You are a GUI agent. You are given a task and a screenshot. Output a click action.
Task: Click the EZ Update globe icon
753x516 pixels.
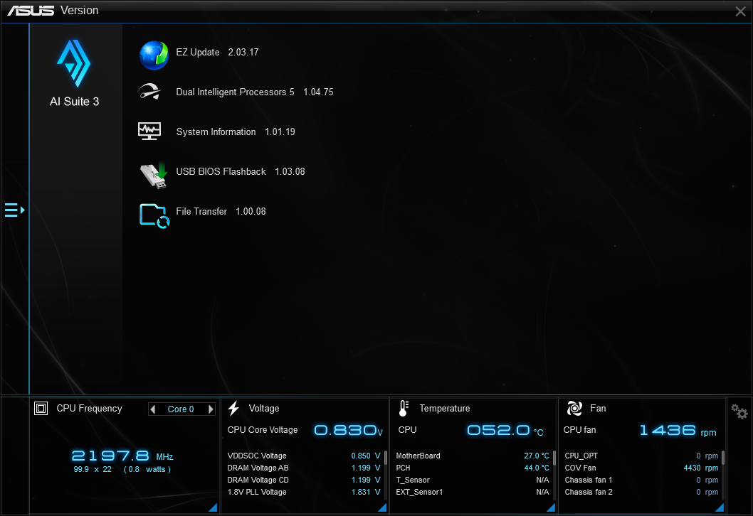pyautogui.click(x=154, y=55)
